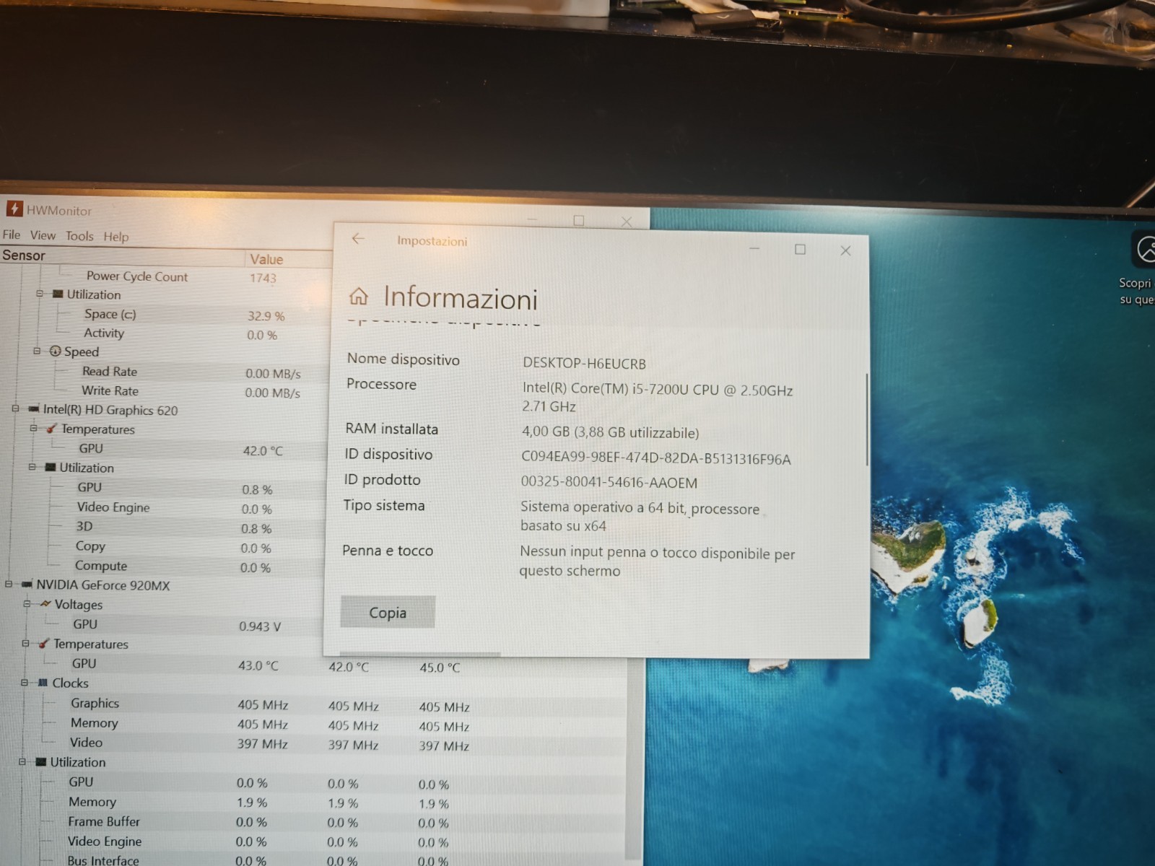Click the 32.9 % space value
Image resolution: width=1155 pixels, height=866 pixels.
pyautogui.click(x=266, y=315)
